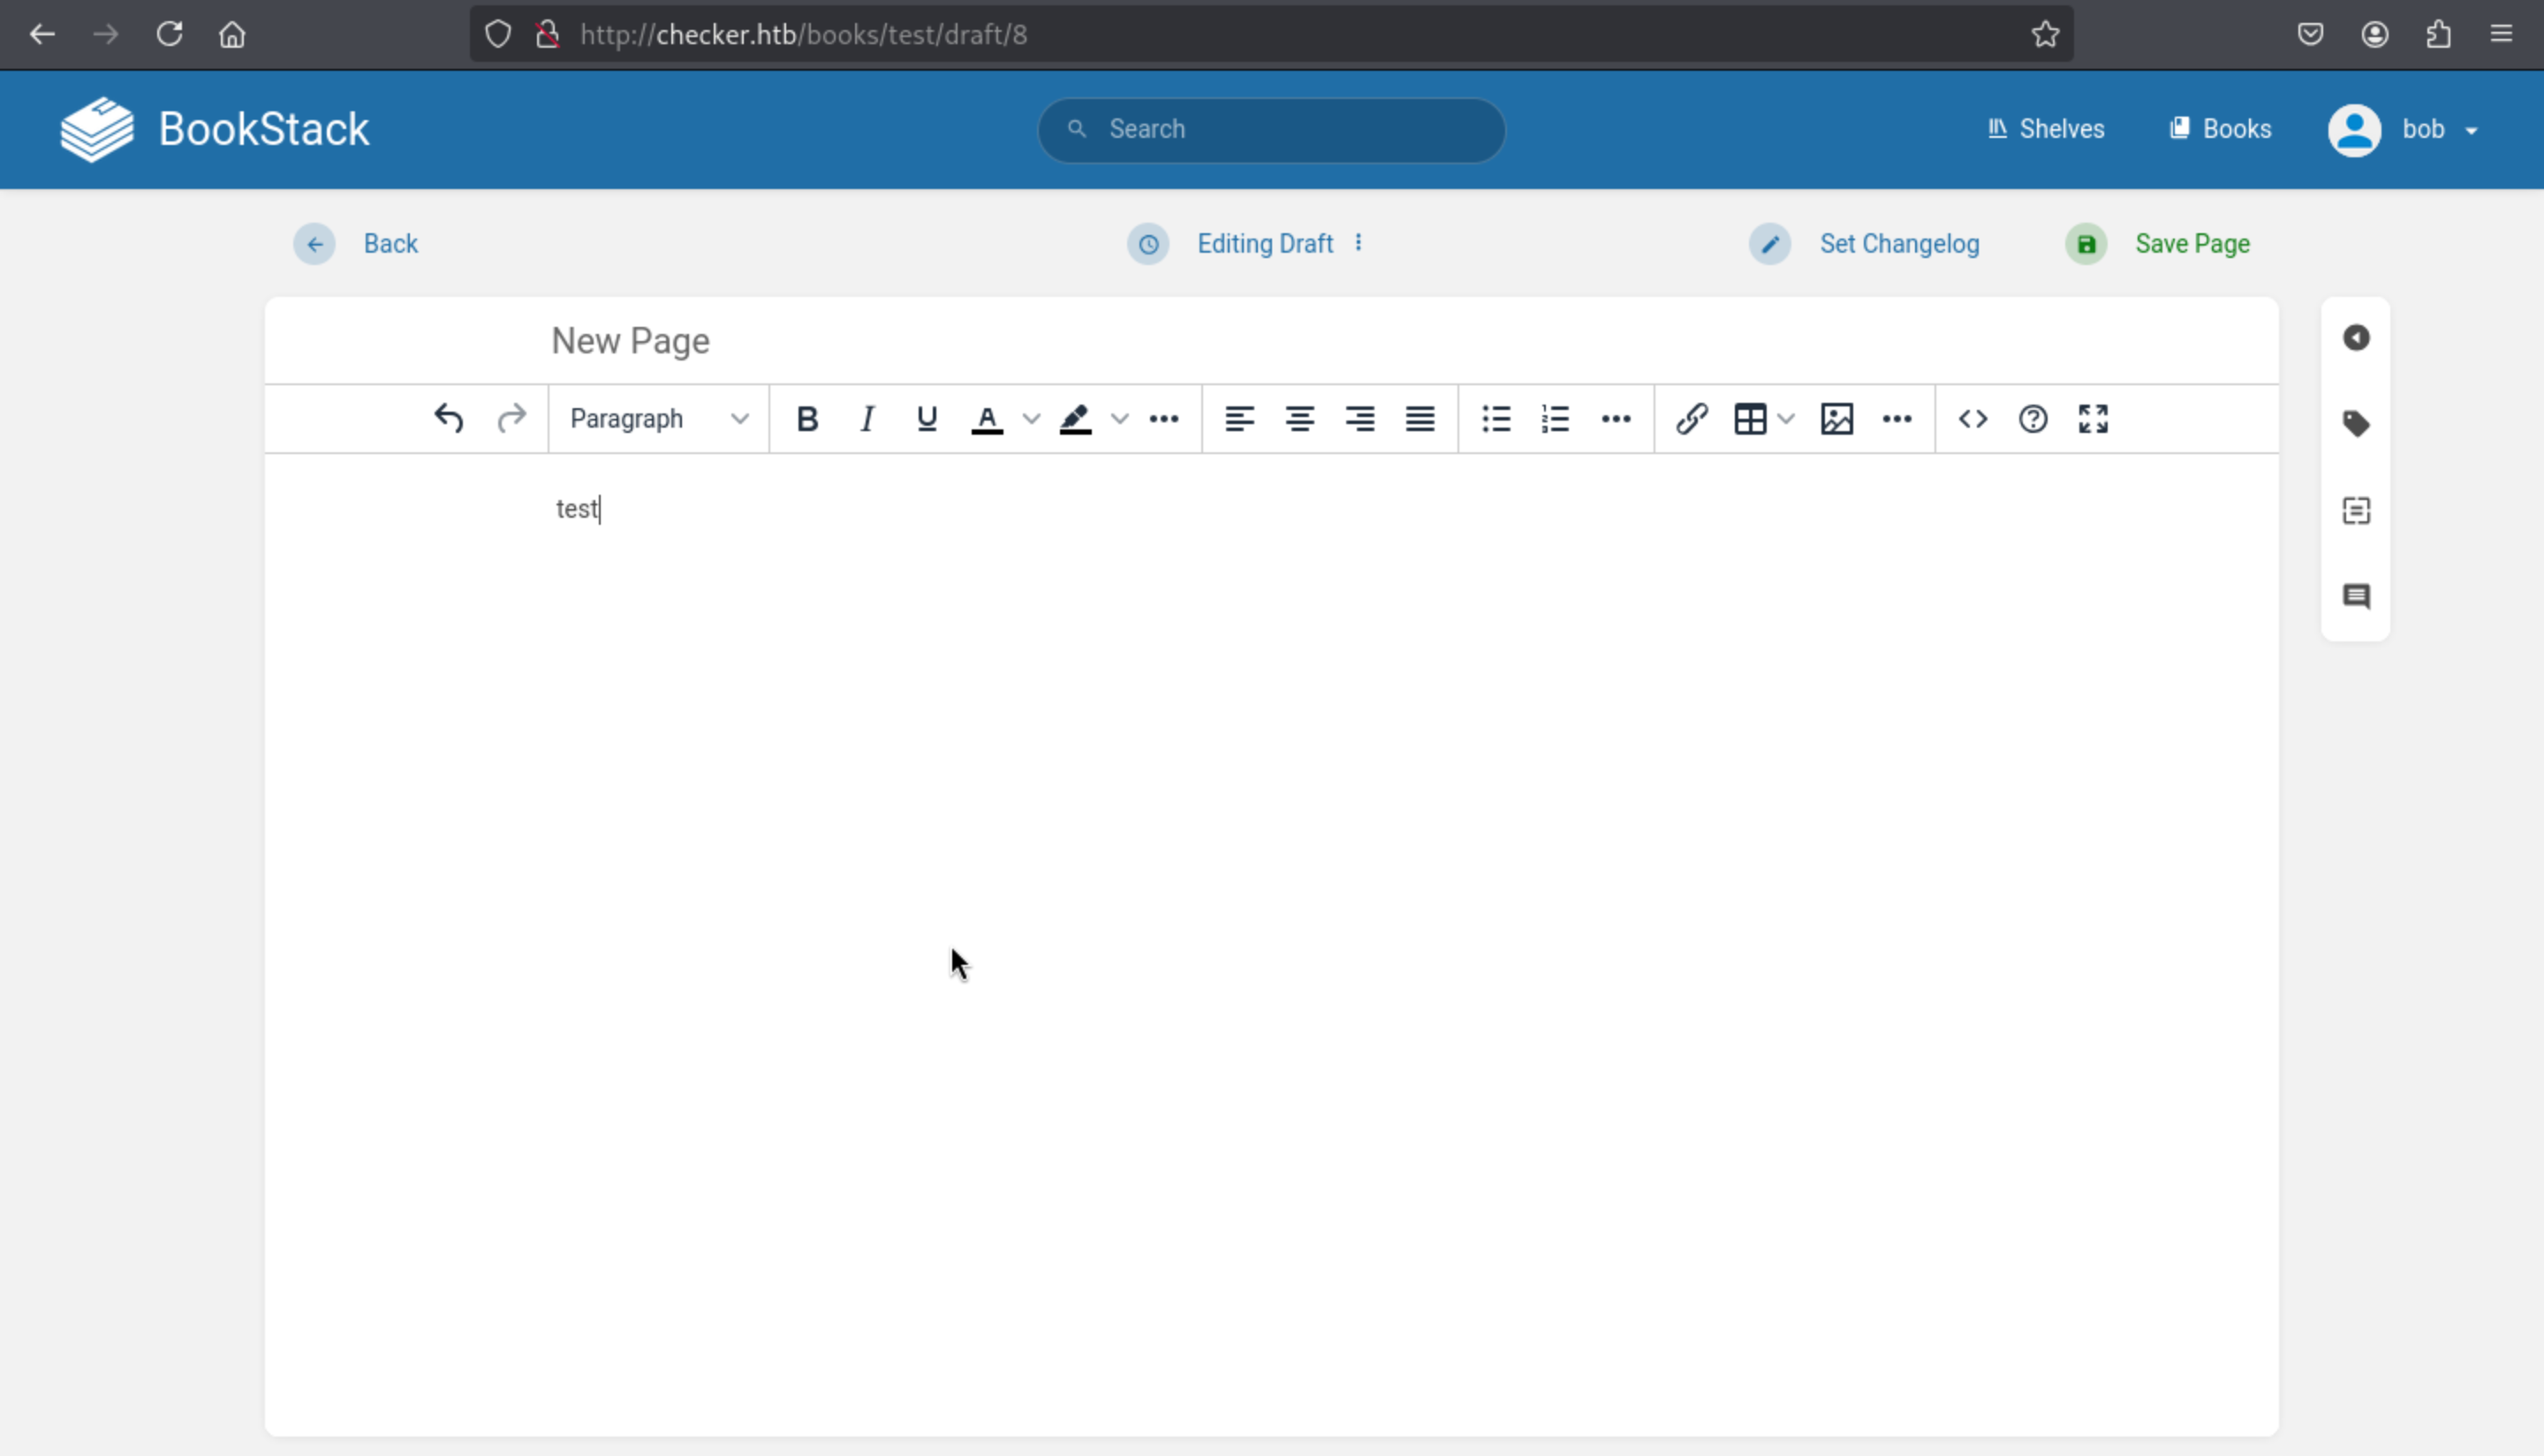This screenshot has width=2544, height=1456.
Task: Toggle fullscreen editor mode
Action: (2093, 419)
